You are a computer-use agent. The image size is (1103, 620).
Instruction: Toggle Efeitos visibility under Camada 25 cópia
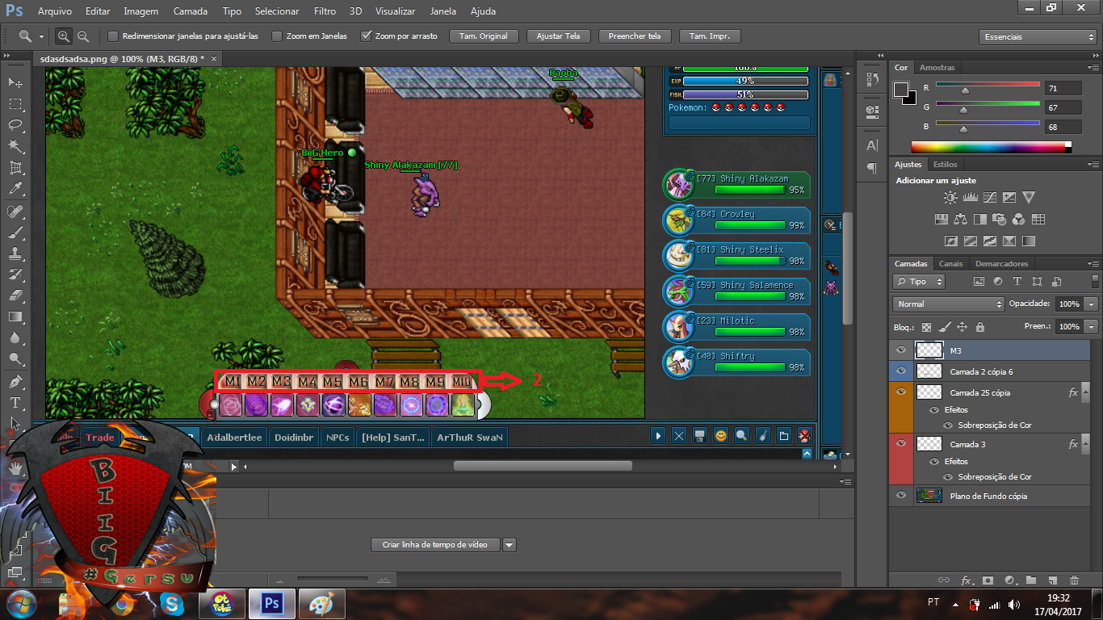(934, 409)
